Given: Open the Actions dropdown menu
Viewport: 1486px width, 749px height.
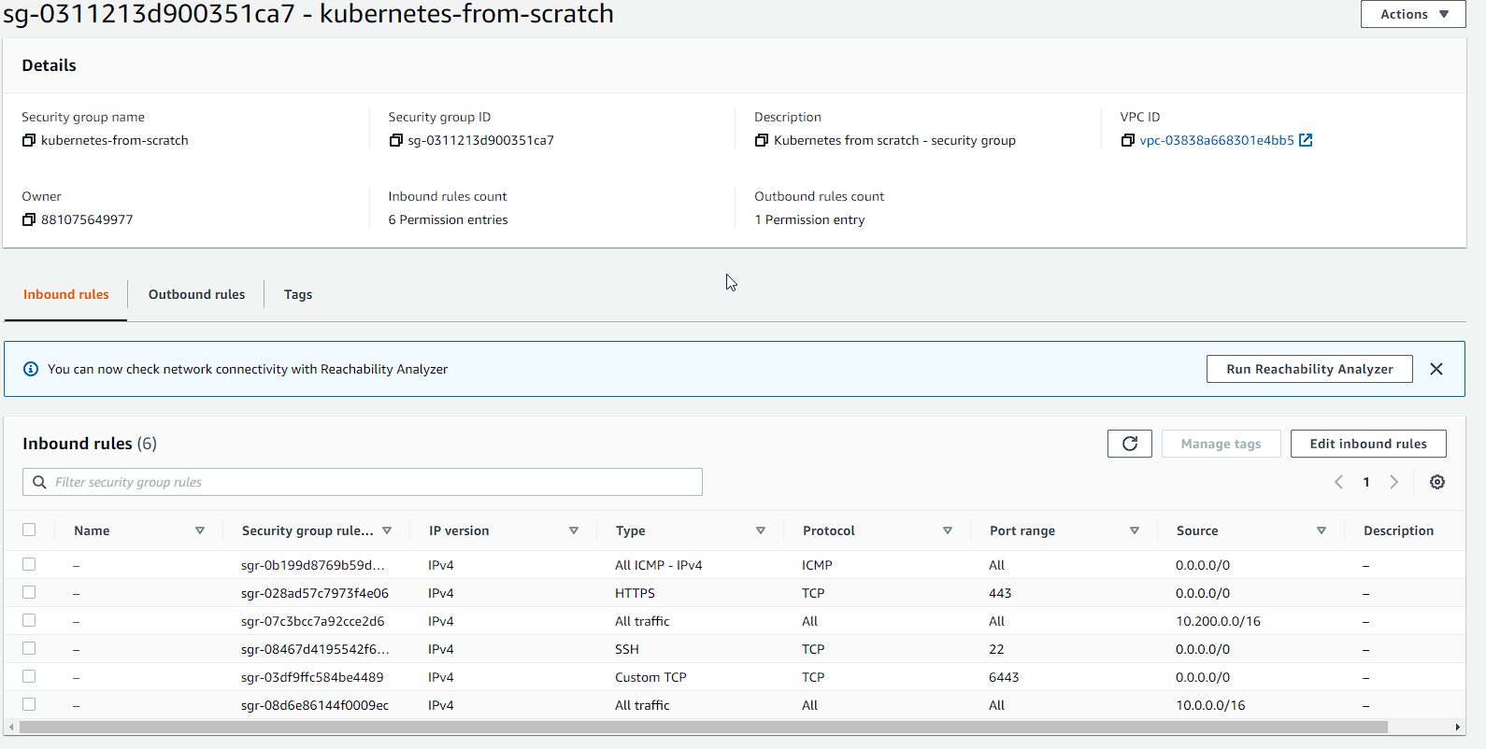Looking at the screenshot, I should click(1413, 14).
